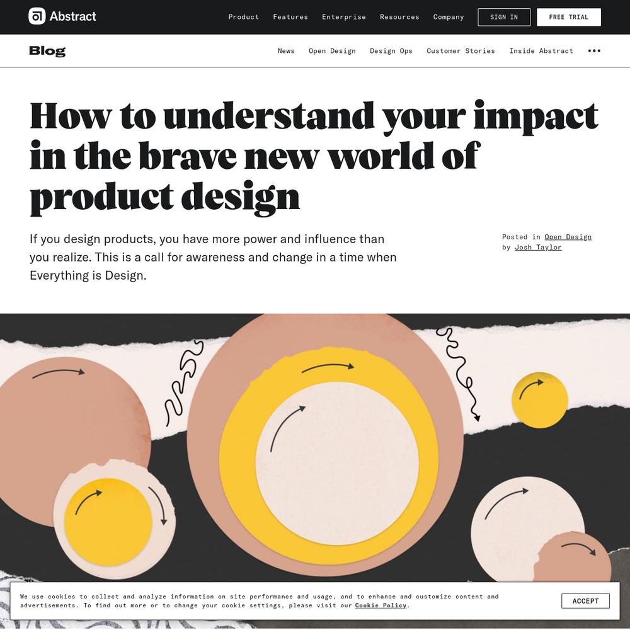Open the Product menu
Image resolution: width=630 pixels, height=630 pixels.
coord(243,17)
